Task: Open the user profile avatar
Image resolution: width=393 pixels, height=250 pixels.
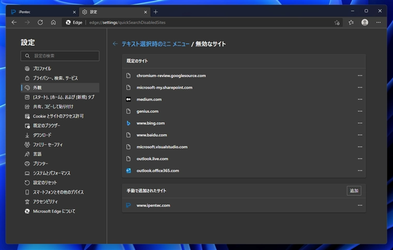Action: [365, 23]
